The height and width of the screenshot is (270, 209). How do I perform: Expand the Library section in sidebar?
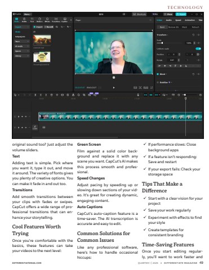[x=22, y=56]
